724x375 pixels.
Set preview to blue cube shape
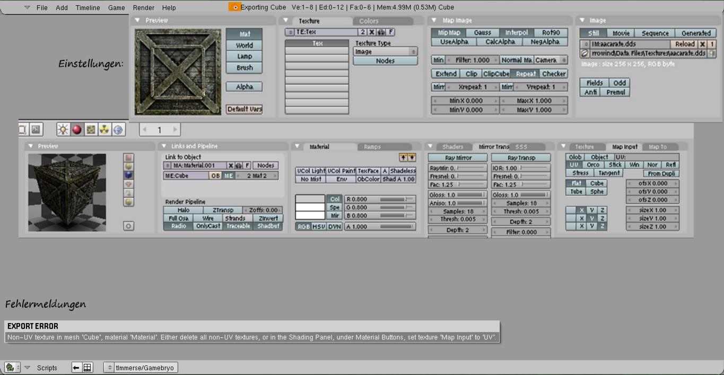128,175
